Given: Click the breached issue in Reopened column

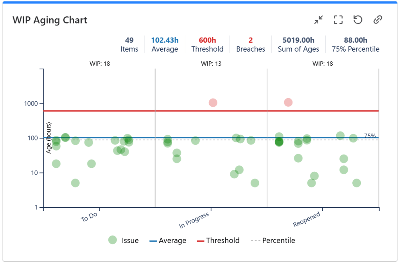Looking at the screenshot, I should (x=288, y=102).
